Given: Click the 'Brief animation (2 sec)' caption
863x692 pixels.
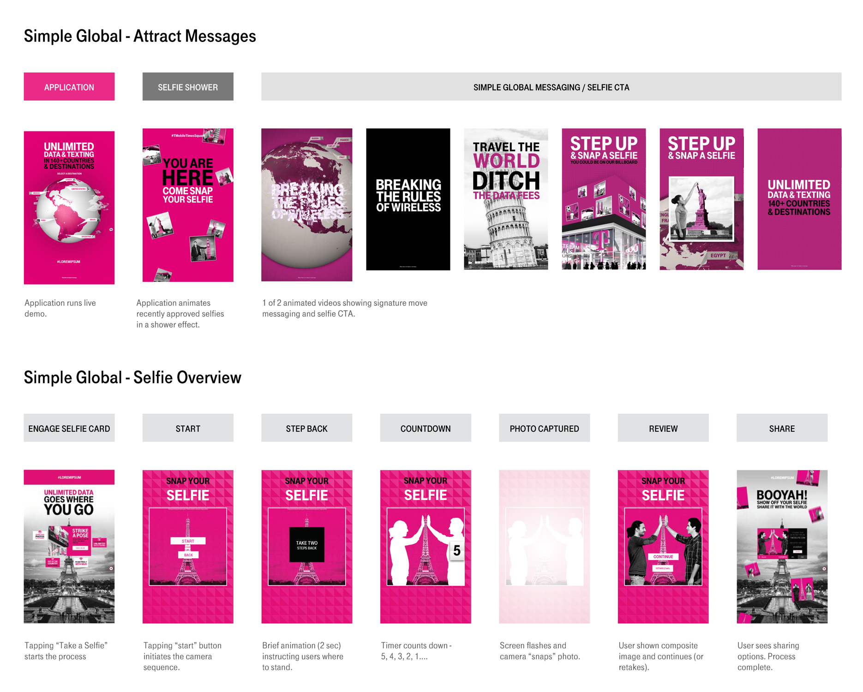Looking at the screenshot, I should tap(303, 656).
